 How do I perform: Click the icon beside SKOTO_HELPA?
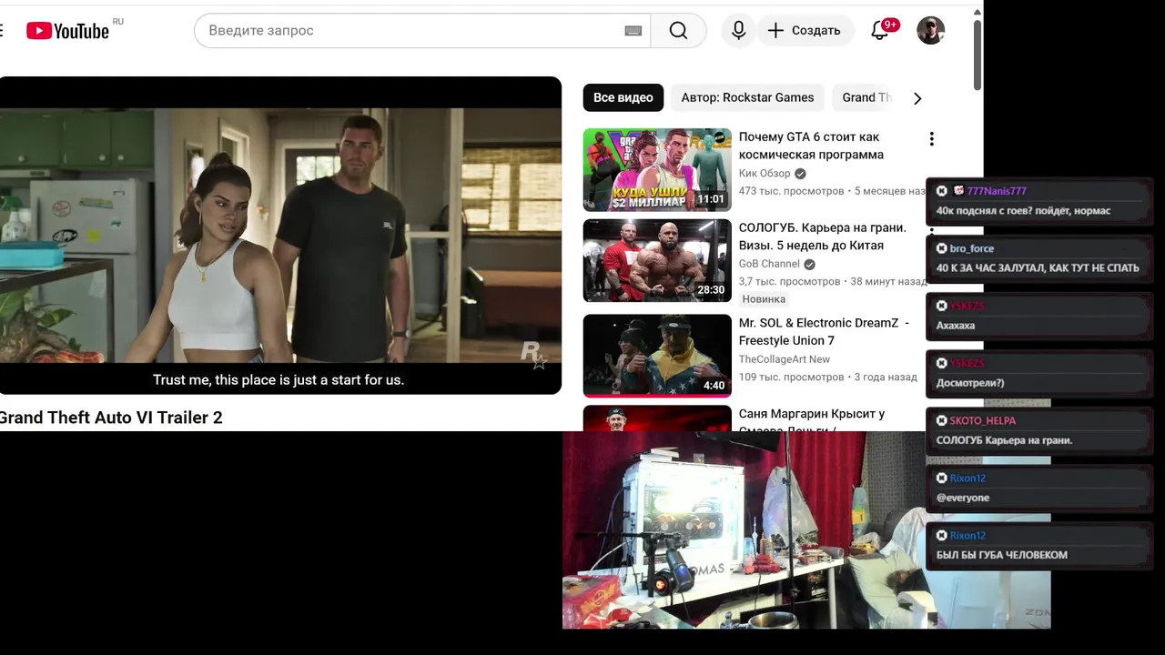pyautogui.click(x=942, y=420)
